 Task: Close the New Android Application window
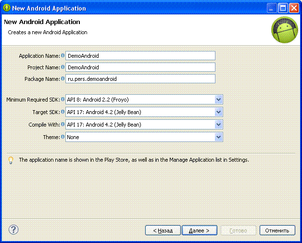(x=294, y=8)
